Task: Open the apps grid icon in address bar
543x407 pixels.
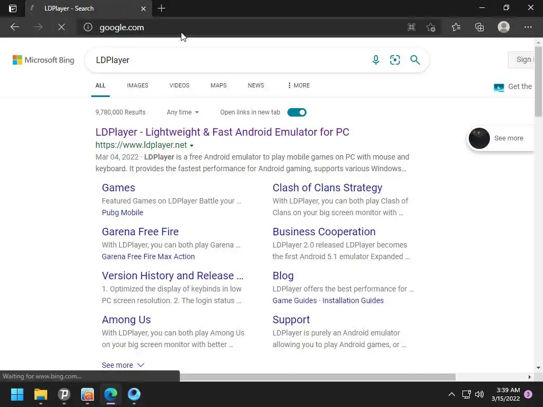Action: (411, 27)
